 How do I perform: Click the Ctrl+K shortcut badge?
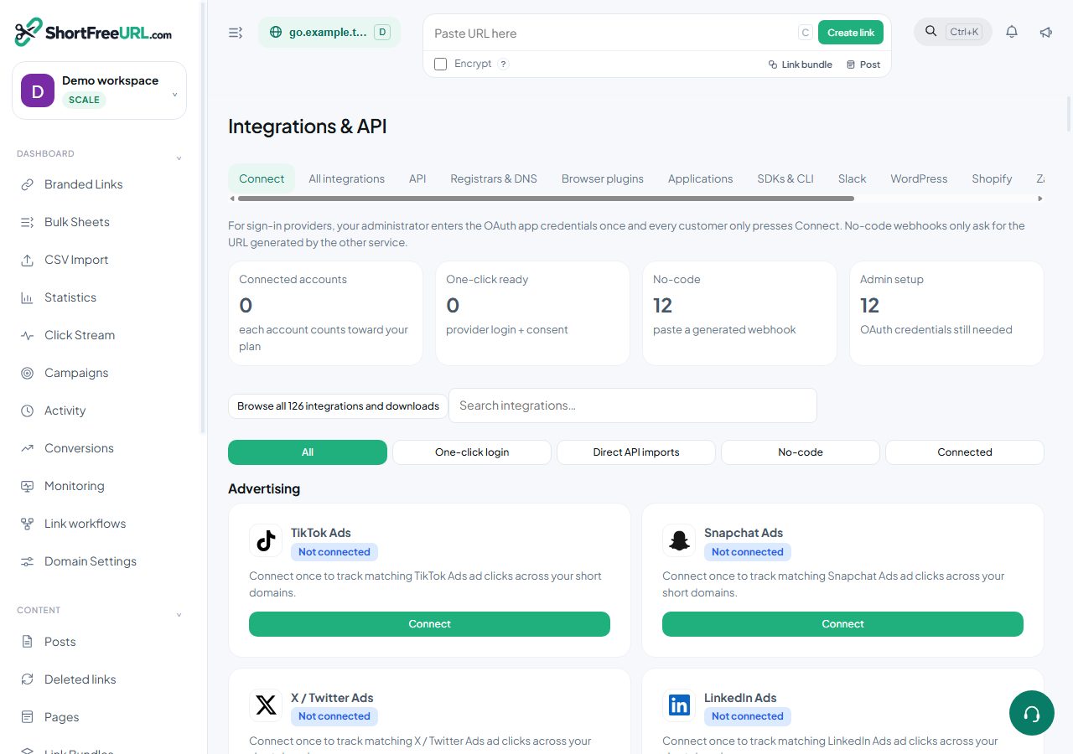(x=964, y=32)
